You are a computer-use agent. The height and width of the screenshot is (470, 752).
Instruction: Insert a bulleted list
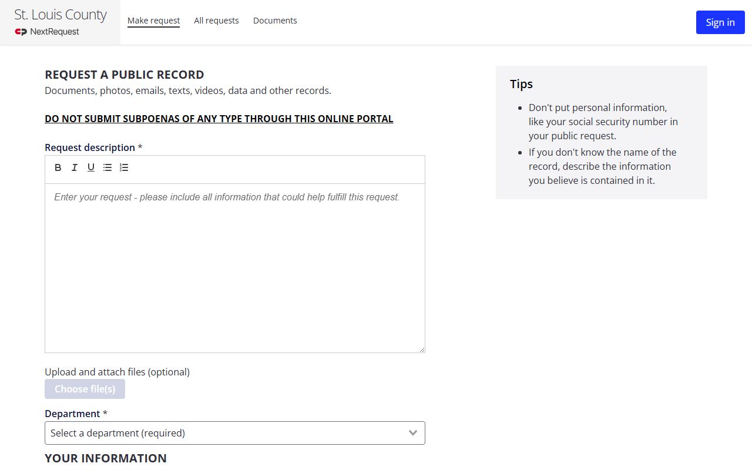pos(108,167)
